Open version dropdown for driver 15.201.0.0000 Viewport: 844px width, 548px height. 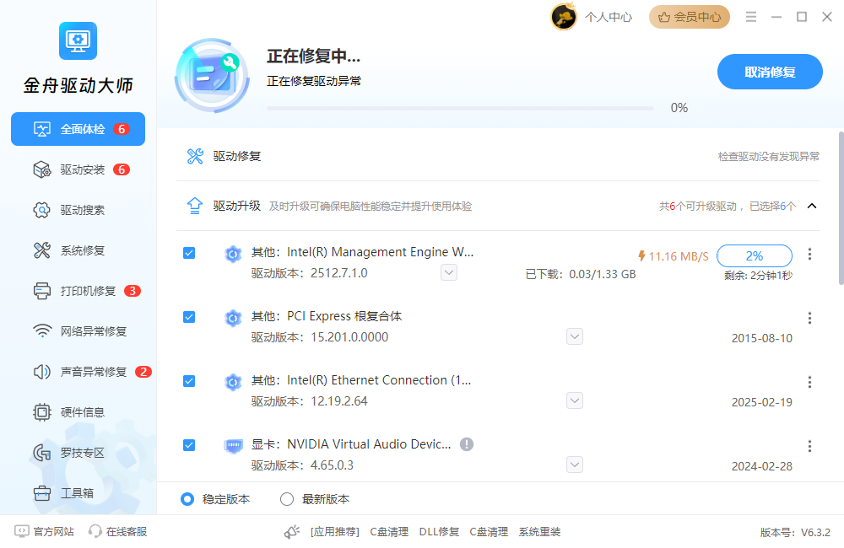575,336
